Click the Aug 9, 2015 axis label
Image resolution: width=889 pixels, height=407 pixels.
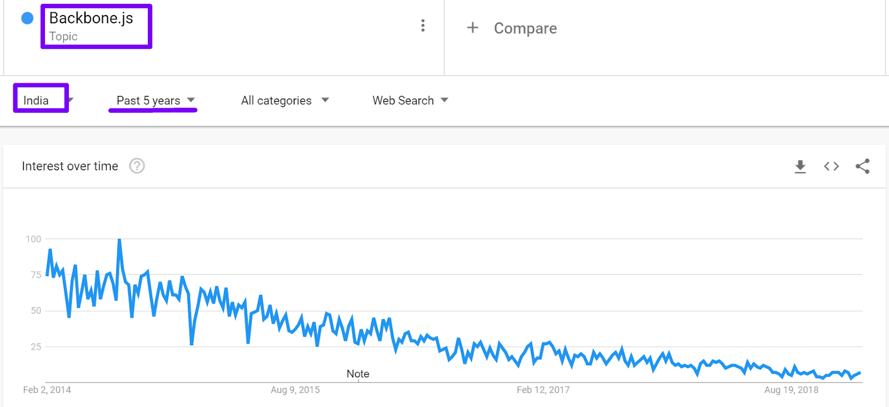295,390
